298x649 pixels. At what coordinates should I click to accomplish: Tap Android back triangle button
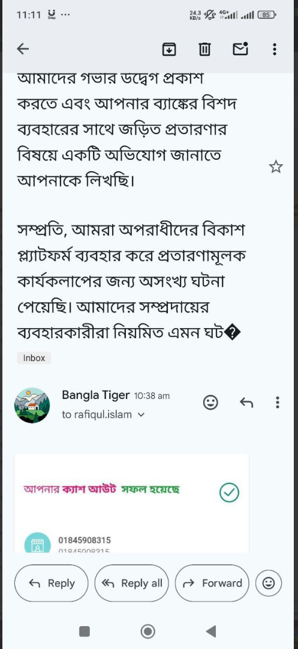211,631
